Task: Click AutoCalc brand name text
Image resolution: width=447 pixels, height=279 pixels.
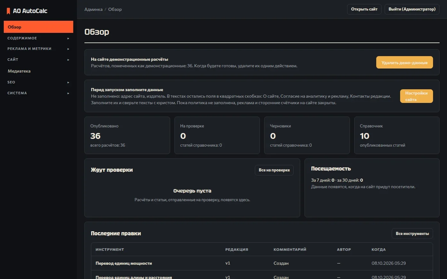Action: pyautogui.click(x=30, y=11)
